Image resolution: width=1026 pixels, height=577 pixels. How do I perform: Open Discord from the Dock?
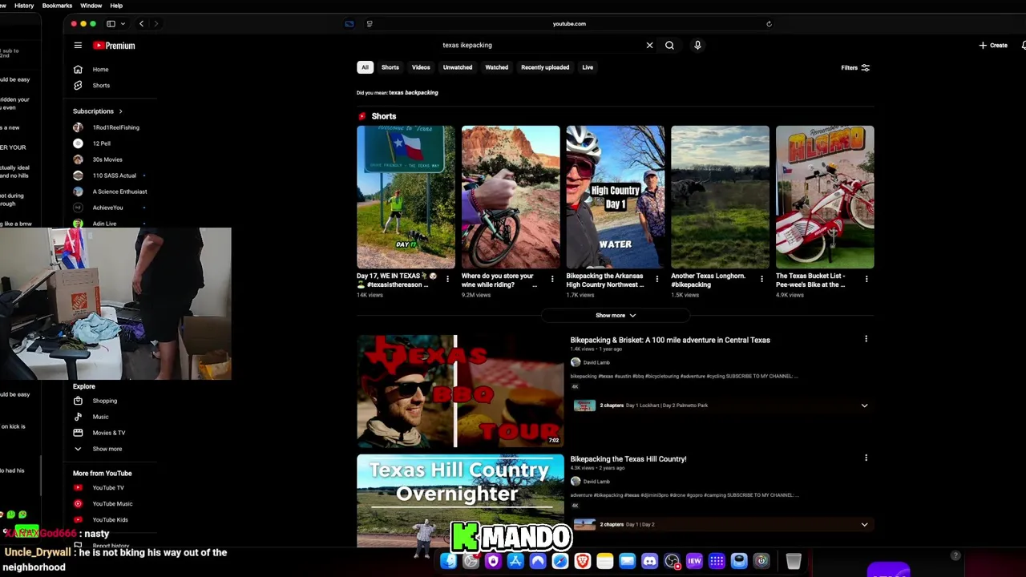649,561
